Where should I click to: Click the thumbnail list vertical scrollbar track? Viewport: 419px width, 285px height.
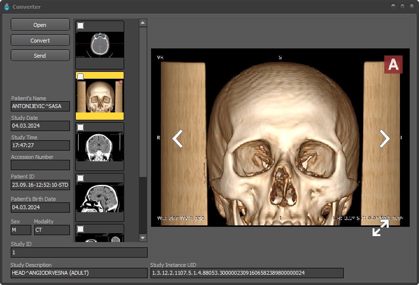point(143,205)
